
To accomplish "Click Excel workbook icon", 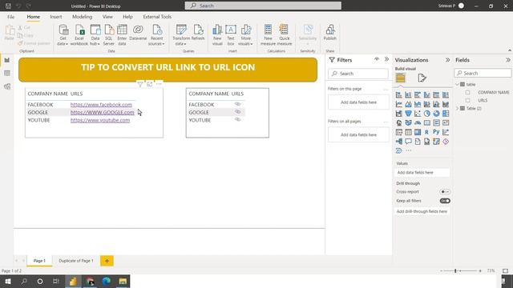I will (x=79, y=35).
